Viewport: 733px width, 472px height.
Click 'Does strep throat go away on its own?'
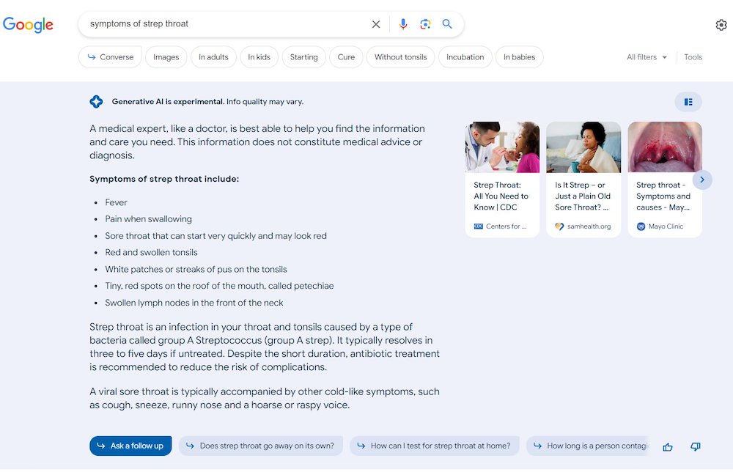260,446
